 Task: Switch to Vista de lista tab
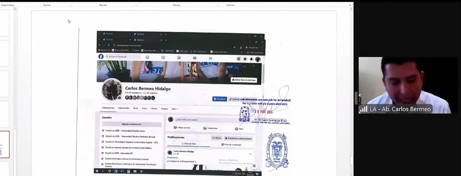189,144
